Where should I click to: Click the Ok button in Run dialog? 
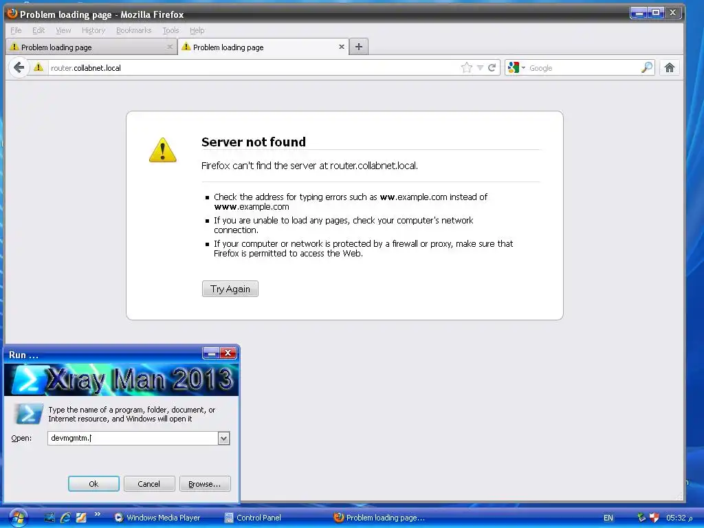coord(93,483)
